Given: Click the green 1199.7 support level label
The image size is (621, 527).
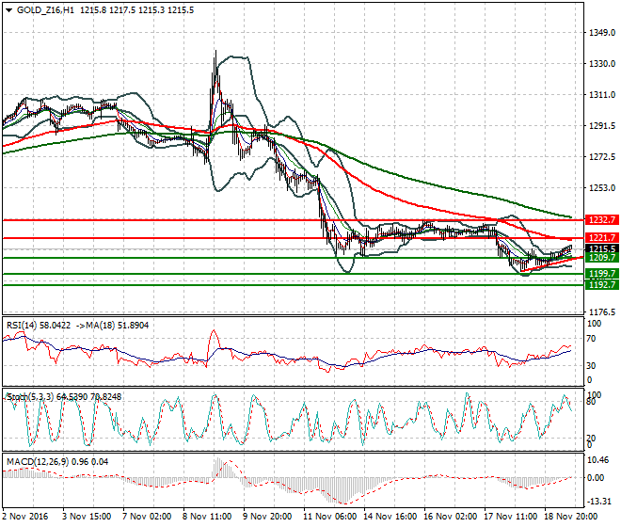Looking at the screenshot, I should 602,274.
